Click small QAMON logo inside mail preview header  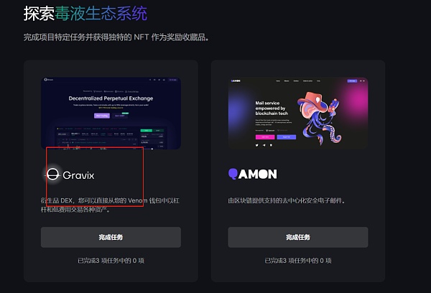[236, 81]
